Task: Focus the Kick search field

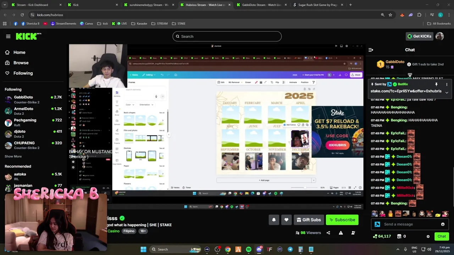Action: [227, 36]
